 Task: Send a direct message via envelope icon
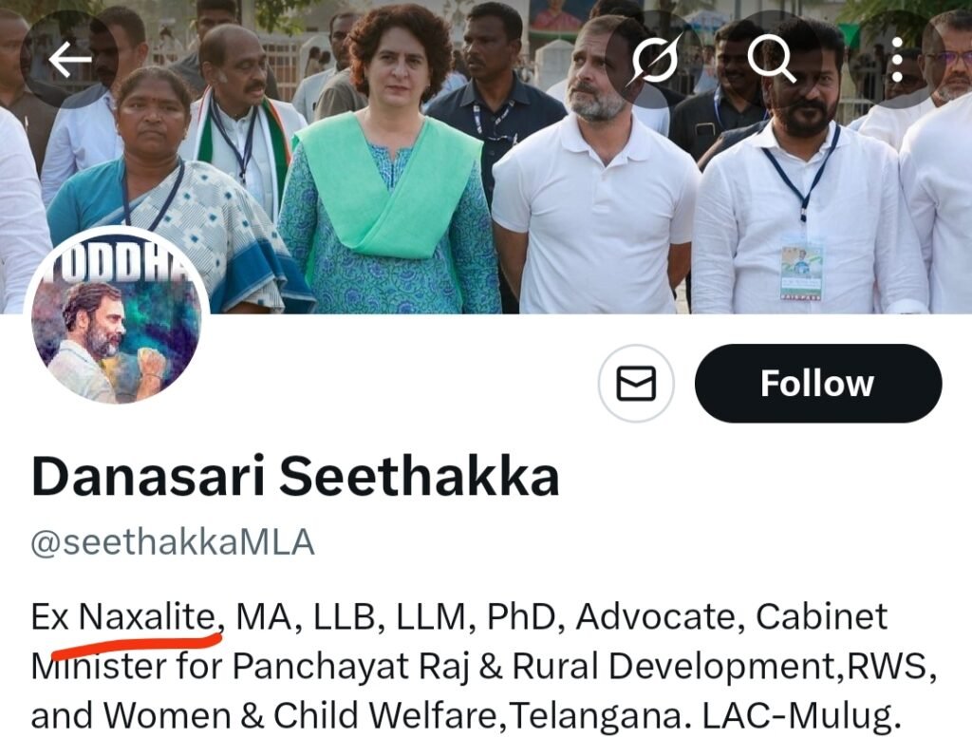(x=636, y=383)
